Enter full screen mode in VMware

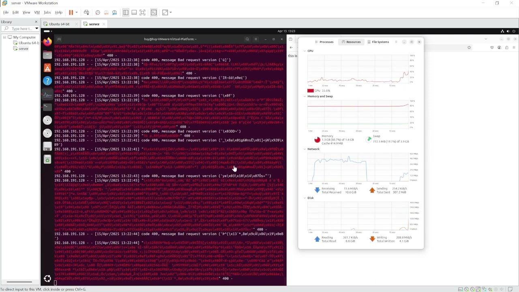coord(142,13)
